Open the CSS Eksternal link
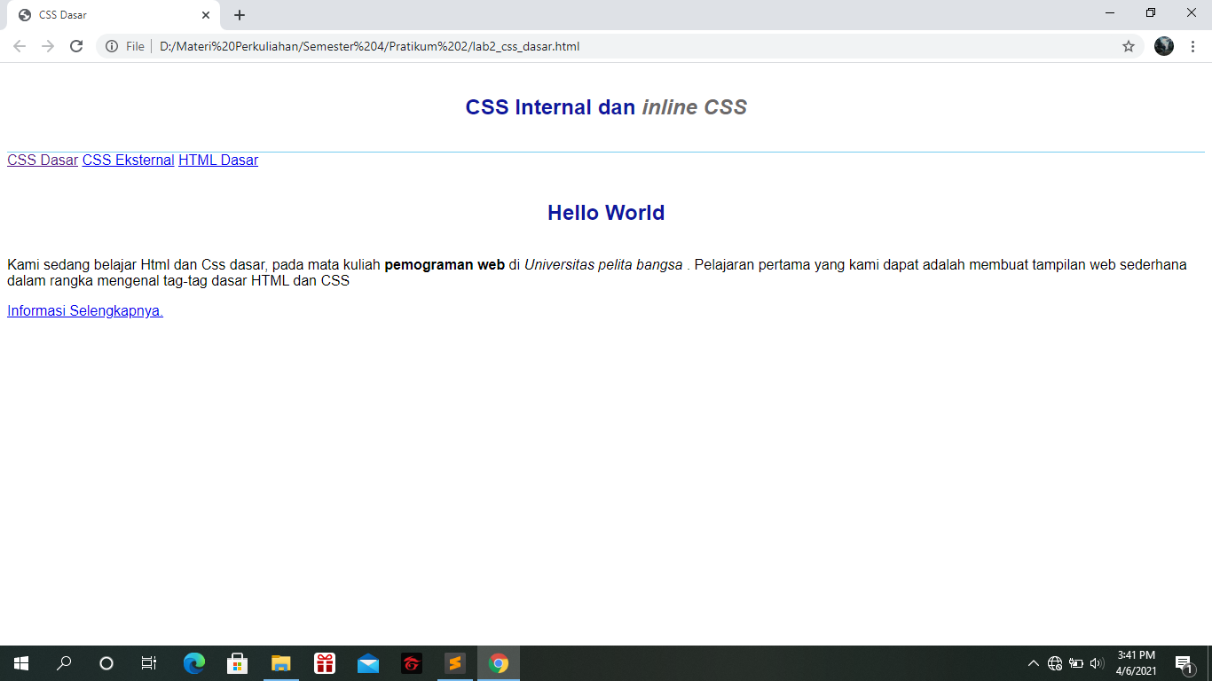This screenshot has width=1212, height=681. point(128,160)
